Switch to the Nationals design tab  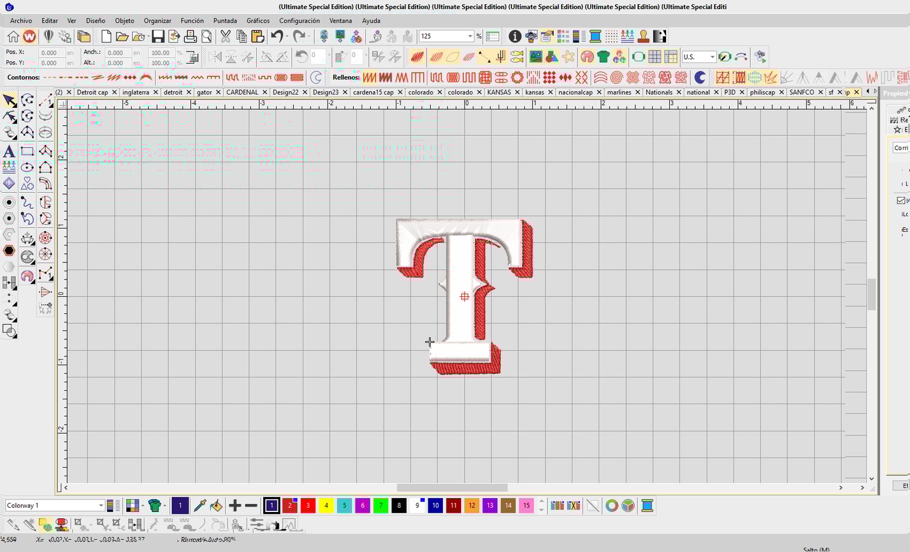pyautogui.click(x=659, y=92)
